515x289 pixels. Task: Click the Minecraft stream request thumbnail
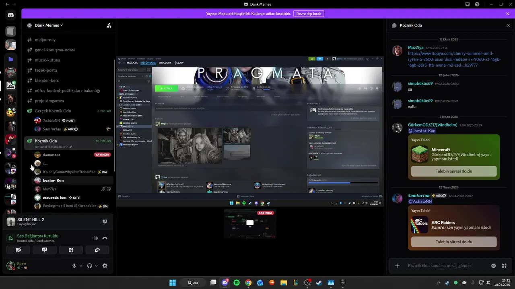419,154
